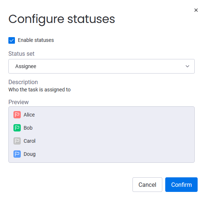The width and height of the screenshot is (206, 197).
Task: Click Bob's green flag icon
Action: coord(17,128)
